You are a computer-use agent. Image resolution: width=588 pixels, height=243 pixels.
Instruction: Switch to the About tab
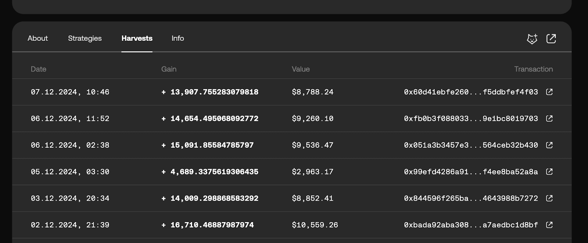[x=37, y=38]
